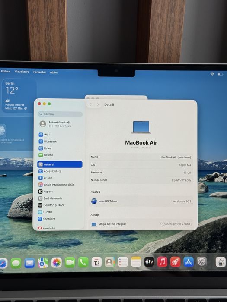Image resolution: width=227 pixels, height=302 pixels.
Task: Open Afișaje settings in the sidebar
Action: (x=60, y=178)
